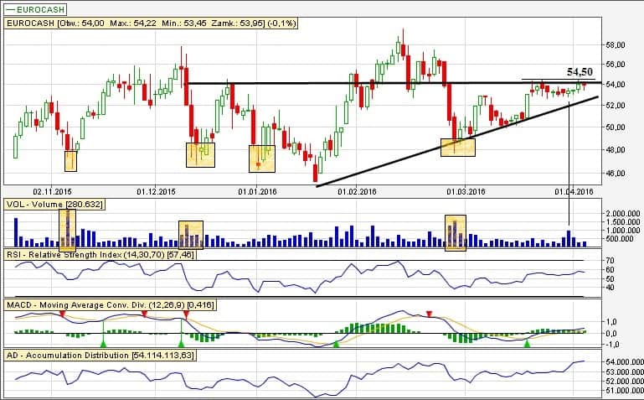The height and width of the screenshot is (400, 644).
Task: Click the 54,50 price annotation
Action: 580,73
